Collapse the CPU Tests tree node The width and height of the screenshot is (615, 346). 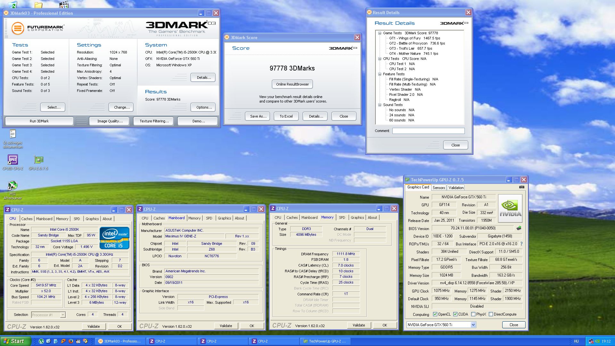click(380, 59)
